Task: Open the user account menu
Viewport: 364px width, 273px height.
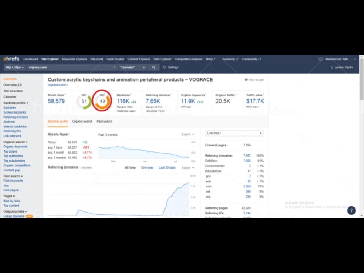Action: point(340,59)
